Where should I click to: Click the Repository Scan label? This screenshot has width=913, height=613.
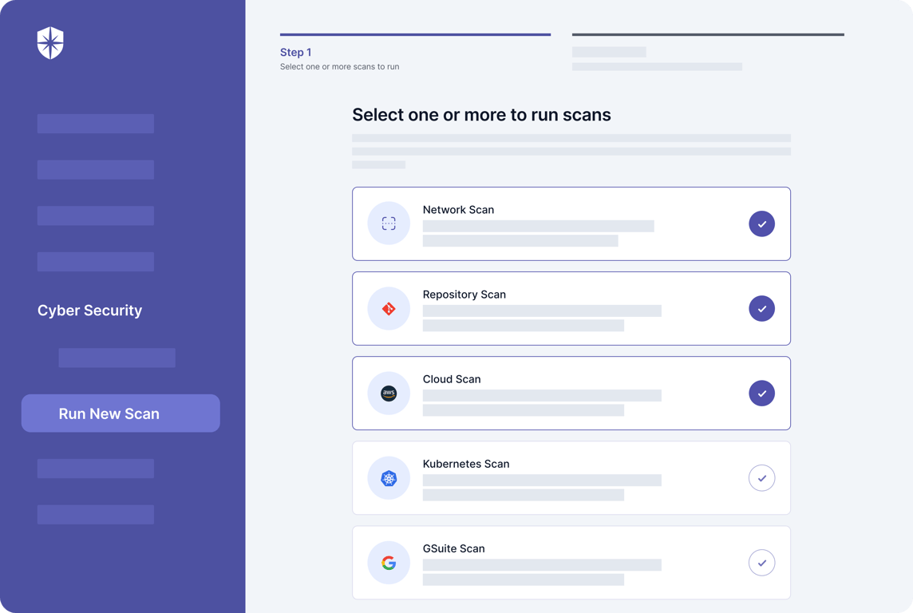coord(464,295)
